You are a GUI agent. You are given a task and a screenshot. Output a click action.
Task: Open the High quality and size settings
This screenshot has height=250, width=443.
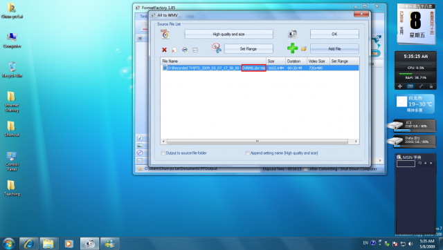(229, 34)
